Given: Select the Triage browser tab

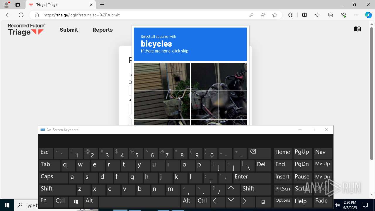Looking at the screenshot, I should click(61, 5).
